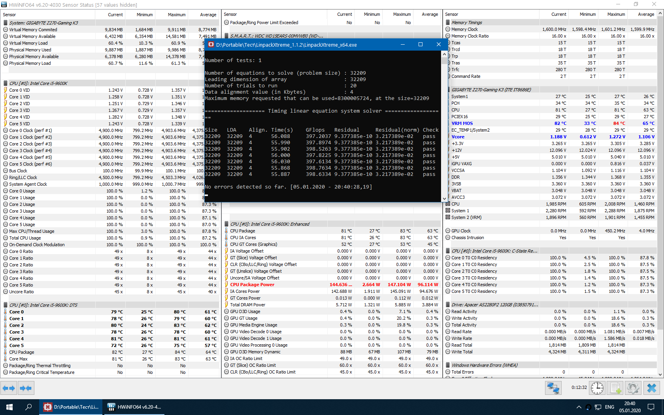Click the circle icon beside Bus Clock
The width and height of the screenshot is (664, 415).
tap(6, 171)
